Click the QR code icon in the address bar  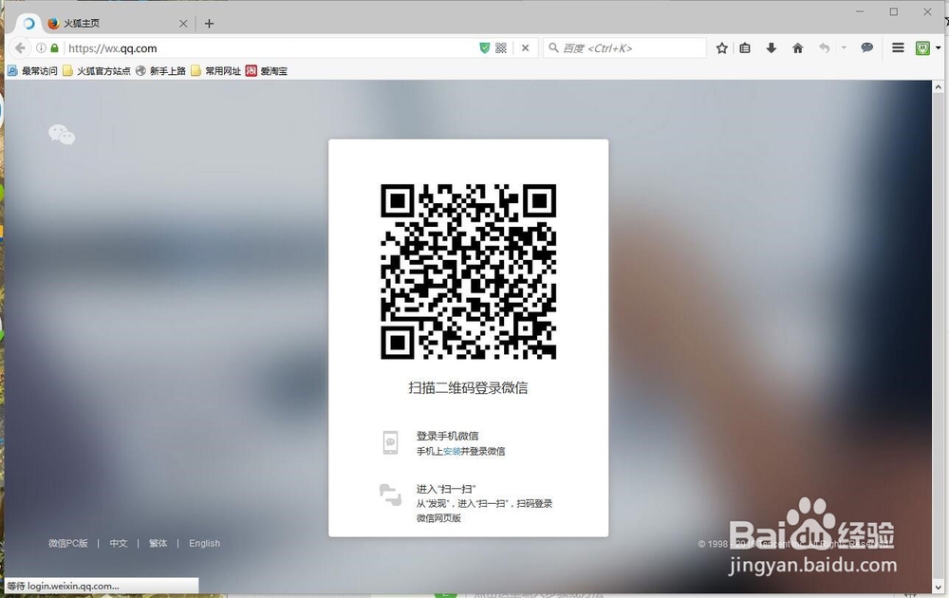coord(500,47)
